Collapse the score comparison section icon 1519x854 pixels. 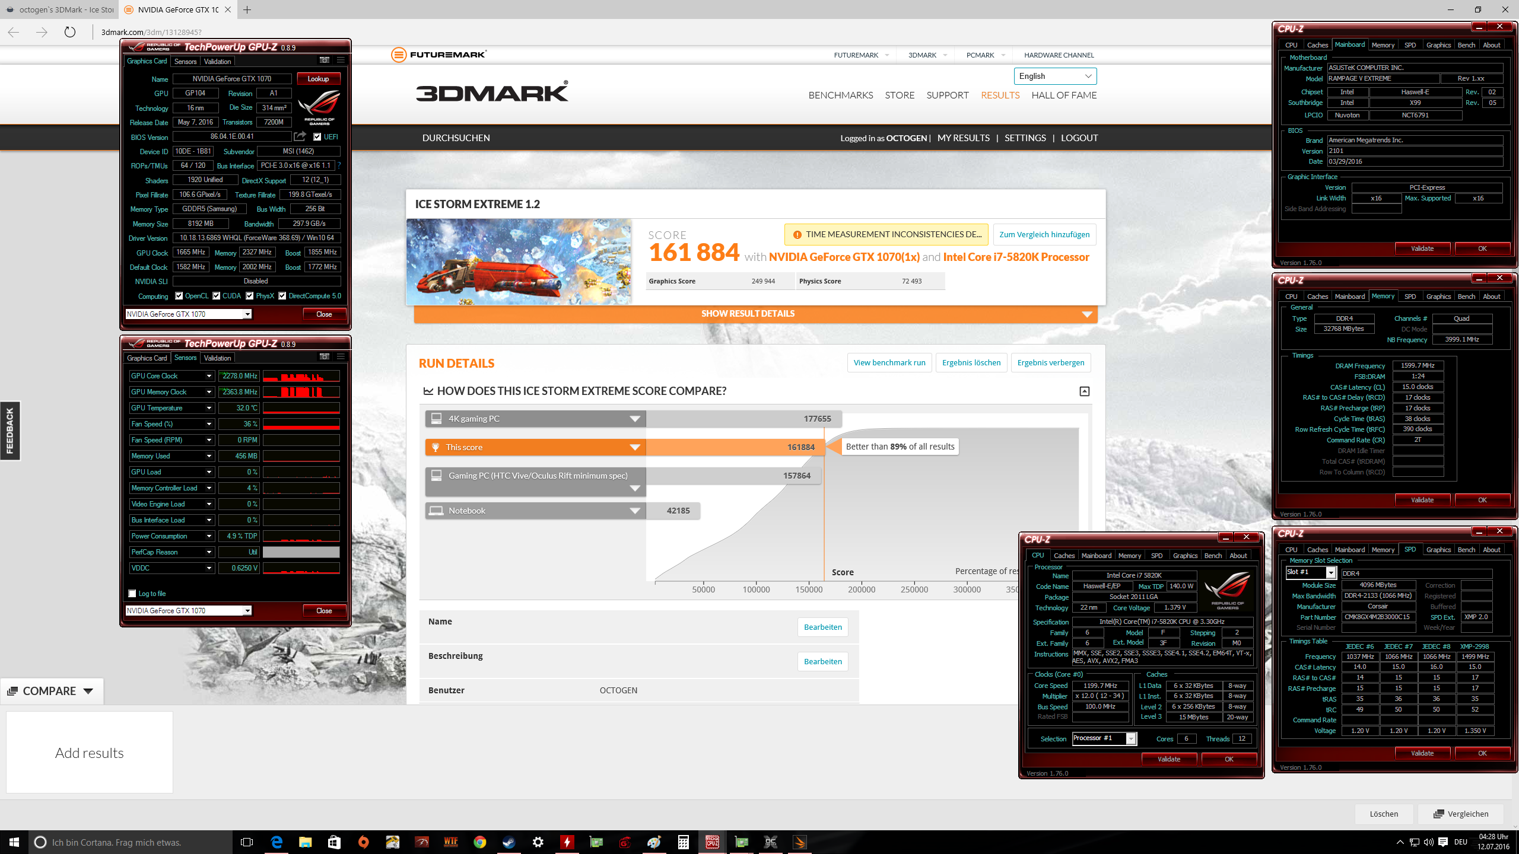point(1084,391)
